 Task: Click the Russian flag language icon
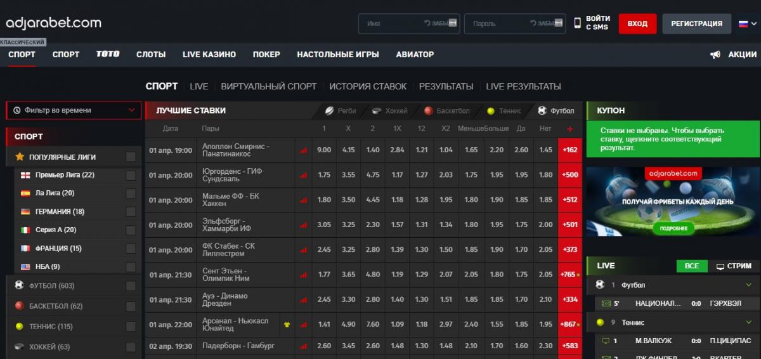point(743,23)
